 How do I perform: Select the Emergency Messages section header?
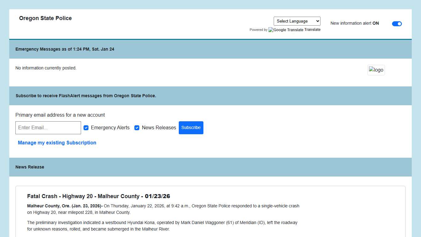click(x=65, y=49)
